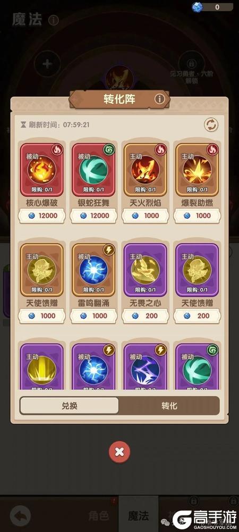
Task: Select the orange 天使馈赠 skill card
Action: (41, 270)
